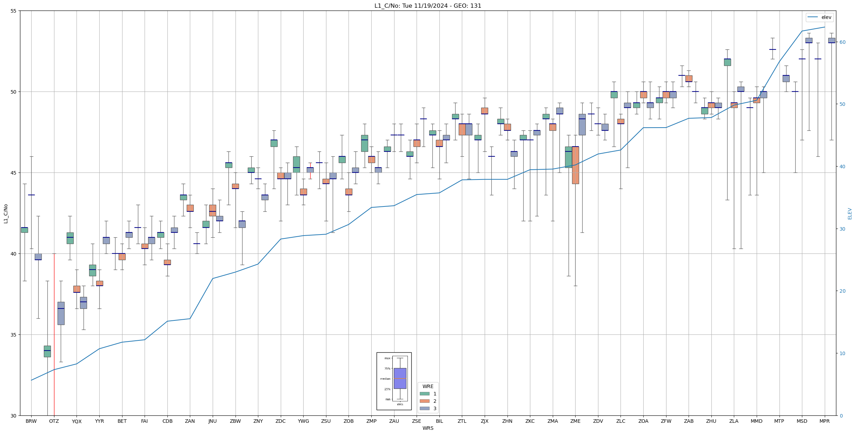Click the YWG station tick label
This screenshot has height=434, width=856.
303,421
